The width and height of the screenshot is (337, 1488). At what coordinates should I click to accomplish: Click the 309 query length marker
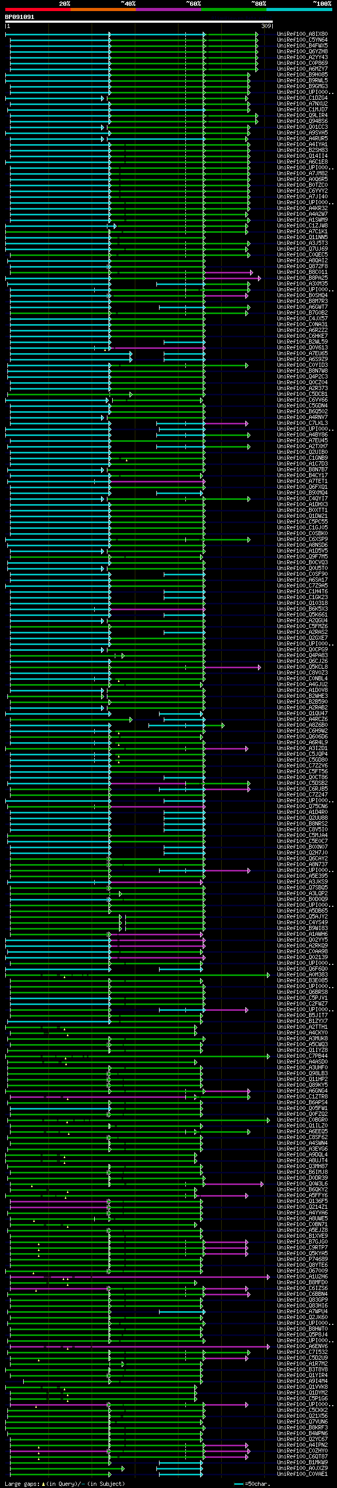point(266,26)
